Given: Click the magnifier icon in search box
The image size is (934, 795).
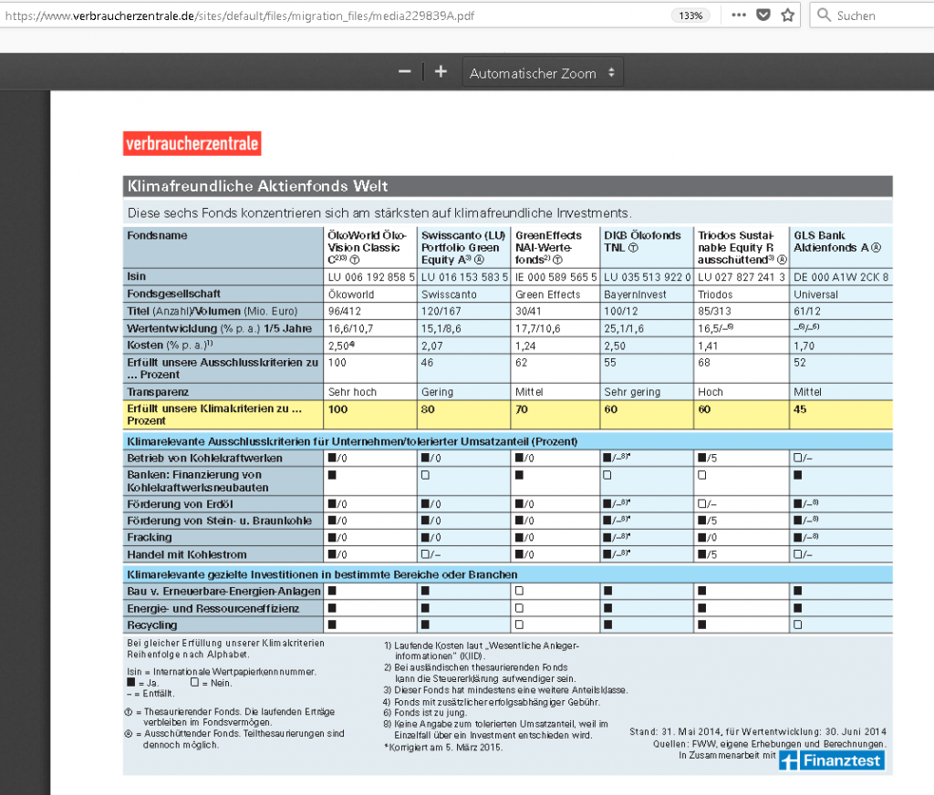Looking at the screenshot, I should (x=824, y=15).
